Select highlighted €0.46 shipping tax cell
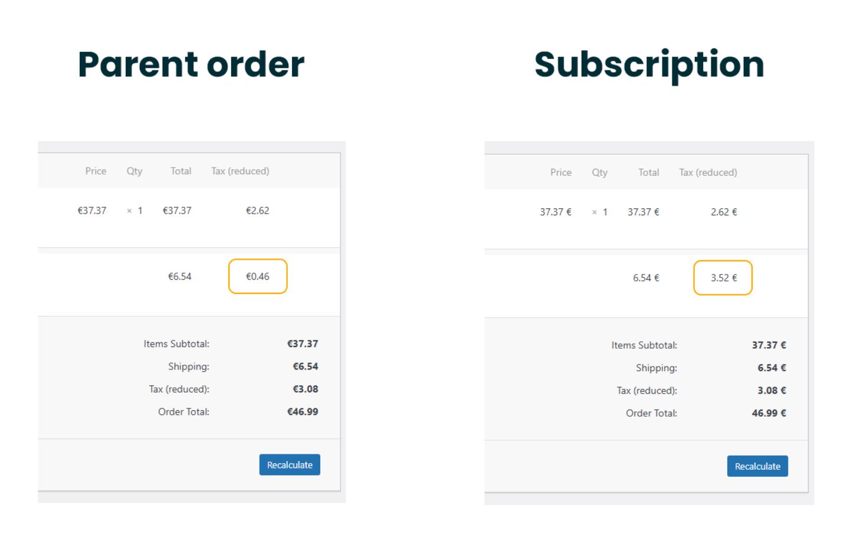The image size is (860, 540). (258, 276)
